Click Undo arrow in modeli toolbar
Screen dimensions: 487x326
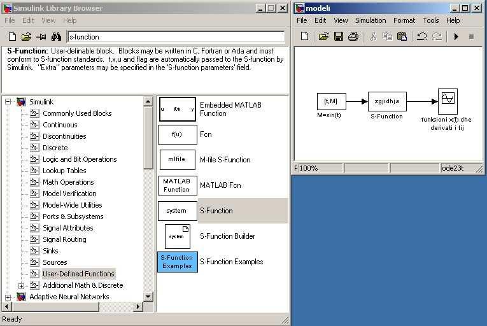click(421, 36)
